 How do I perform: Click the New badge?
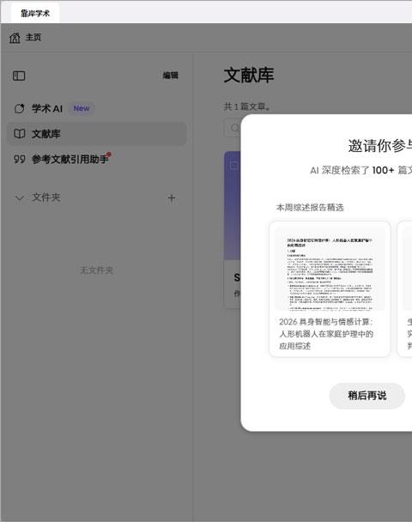coord(82,108)
